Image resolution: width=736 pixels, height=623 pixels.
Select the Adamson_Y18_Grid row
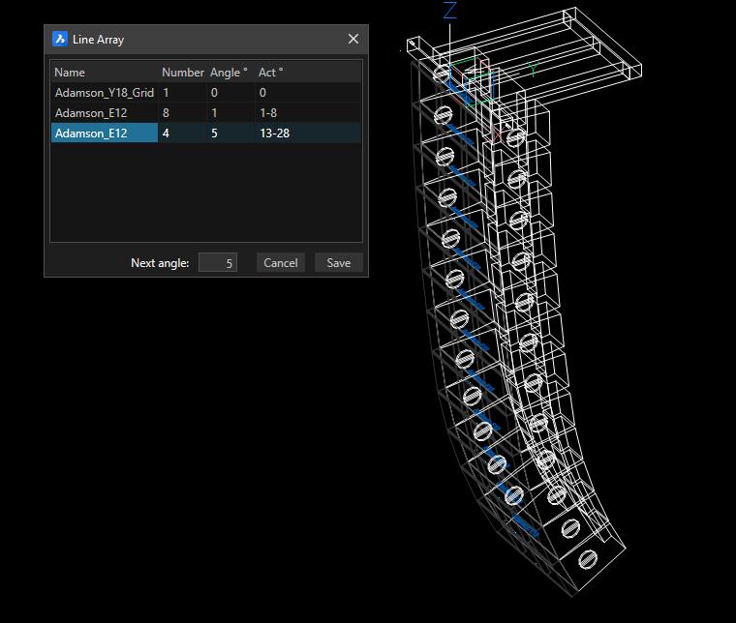(x=105, y=93)
